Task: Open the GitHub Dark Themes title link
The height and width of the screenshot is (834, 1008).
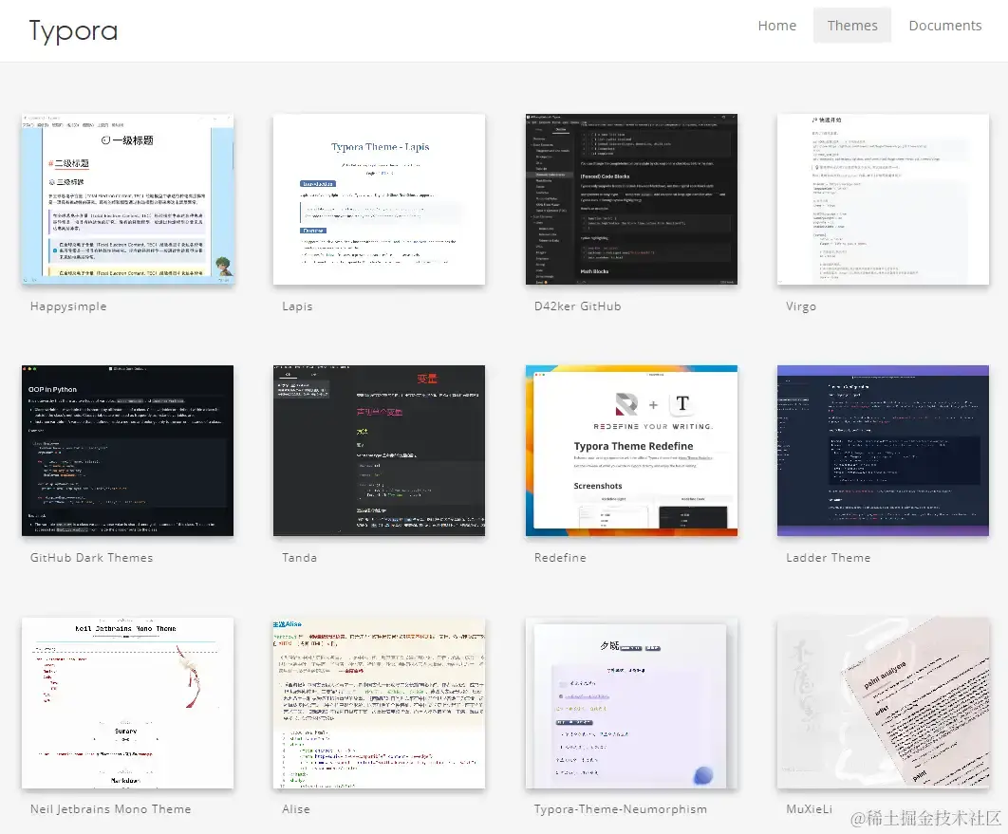Action: click(x=91, y=558)
